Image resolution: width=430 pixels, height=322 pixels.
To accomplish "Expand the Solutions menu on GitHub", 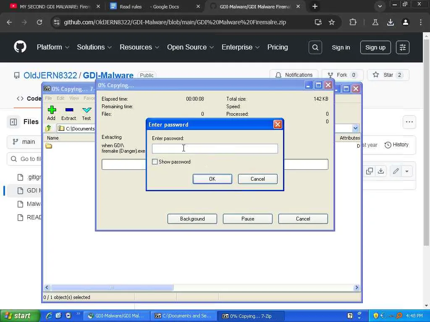I will (x=94, y=47).
